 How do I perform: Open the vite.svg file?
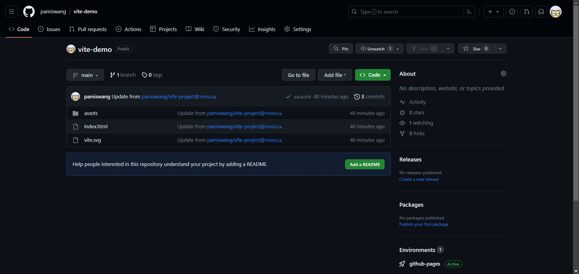(x=93, y=140)
